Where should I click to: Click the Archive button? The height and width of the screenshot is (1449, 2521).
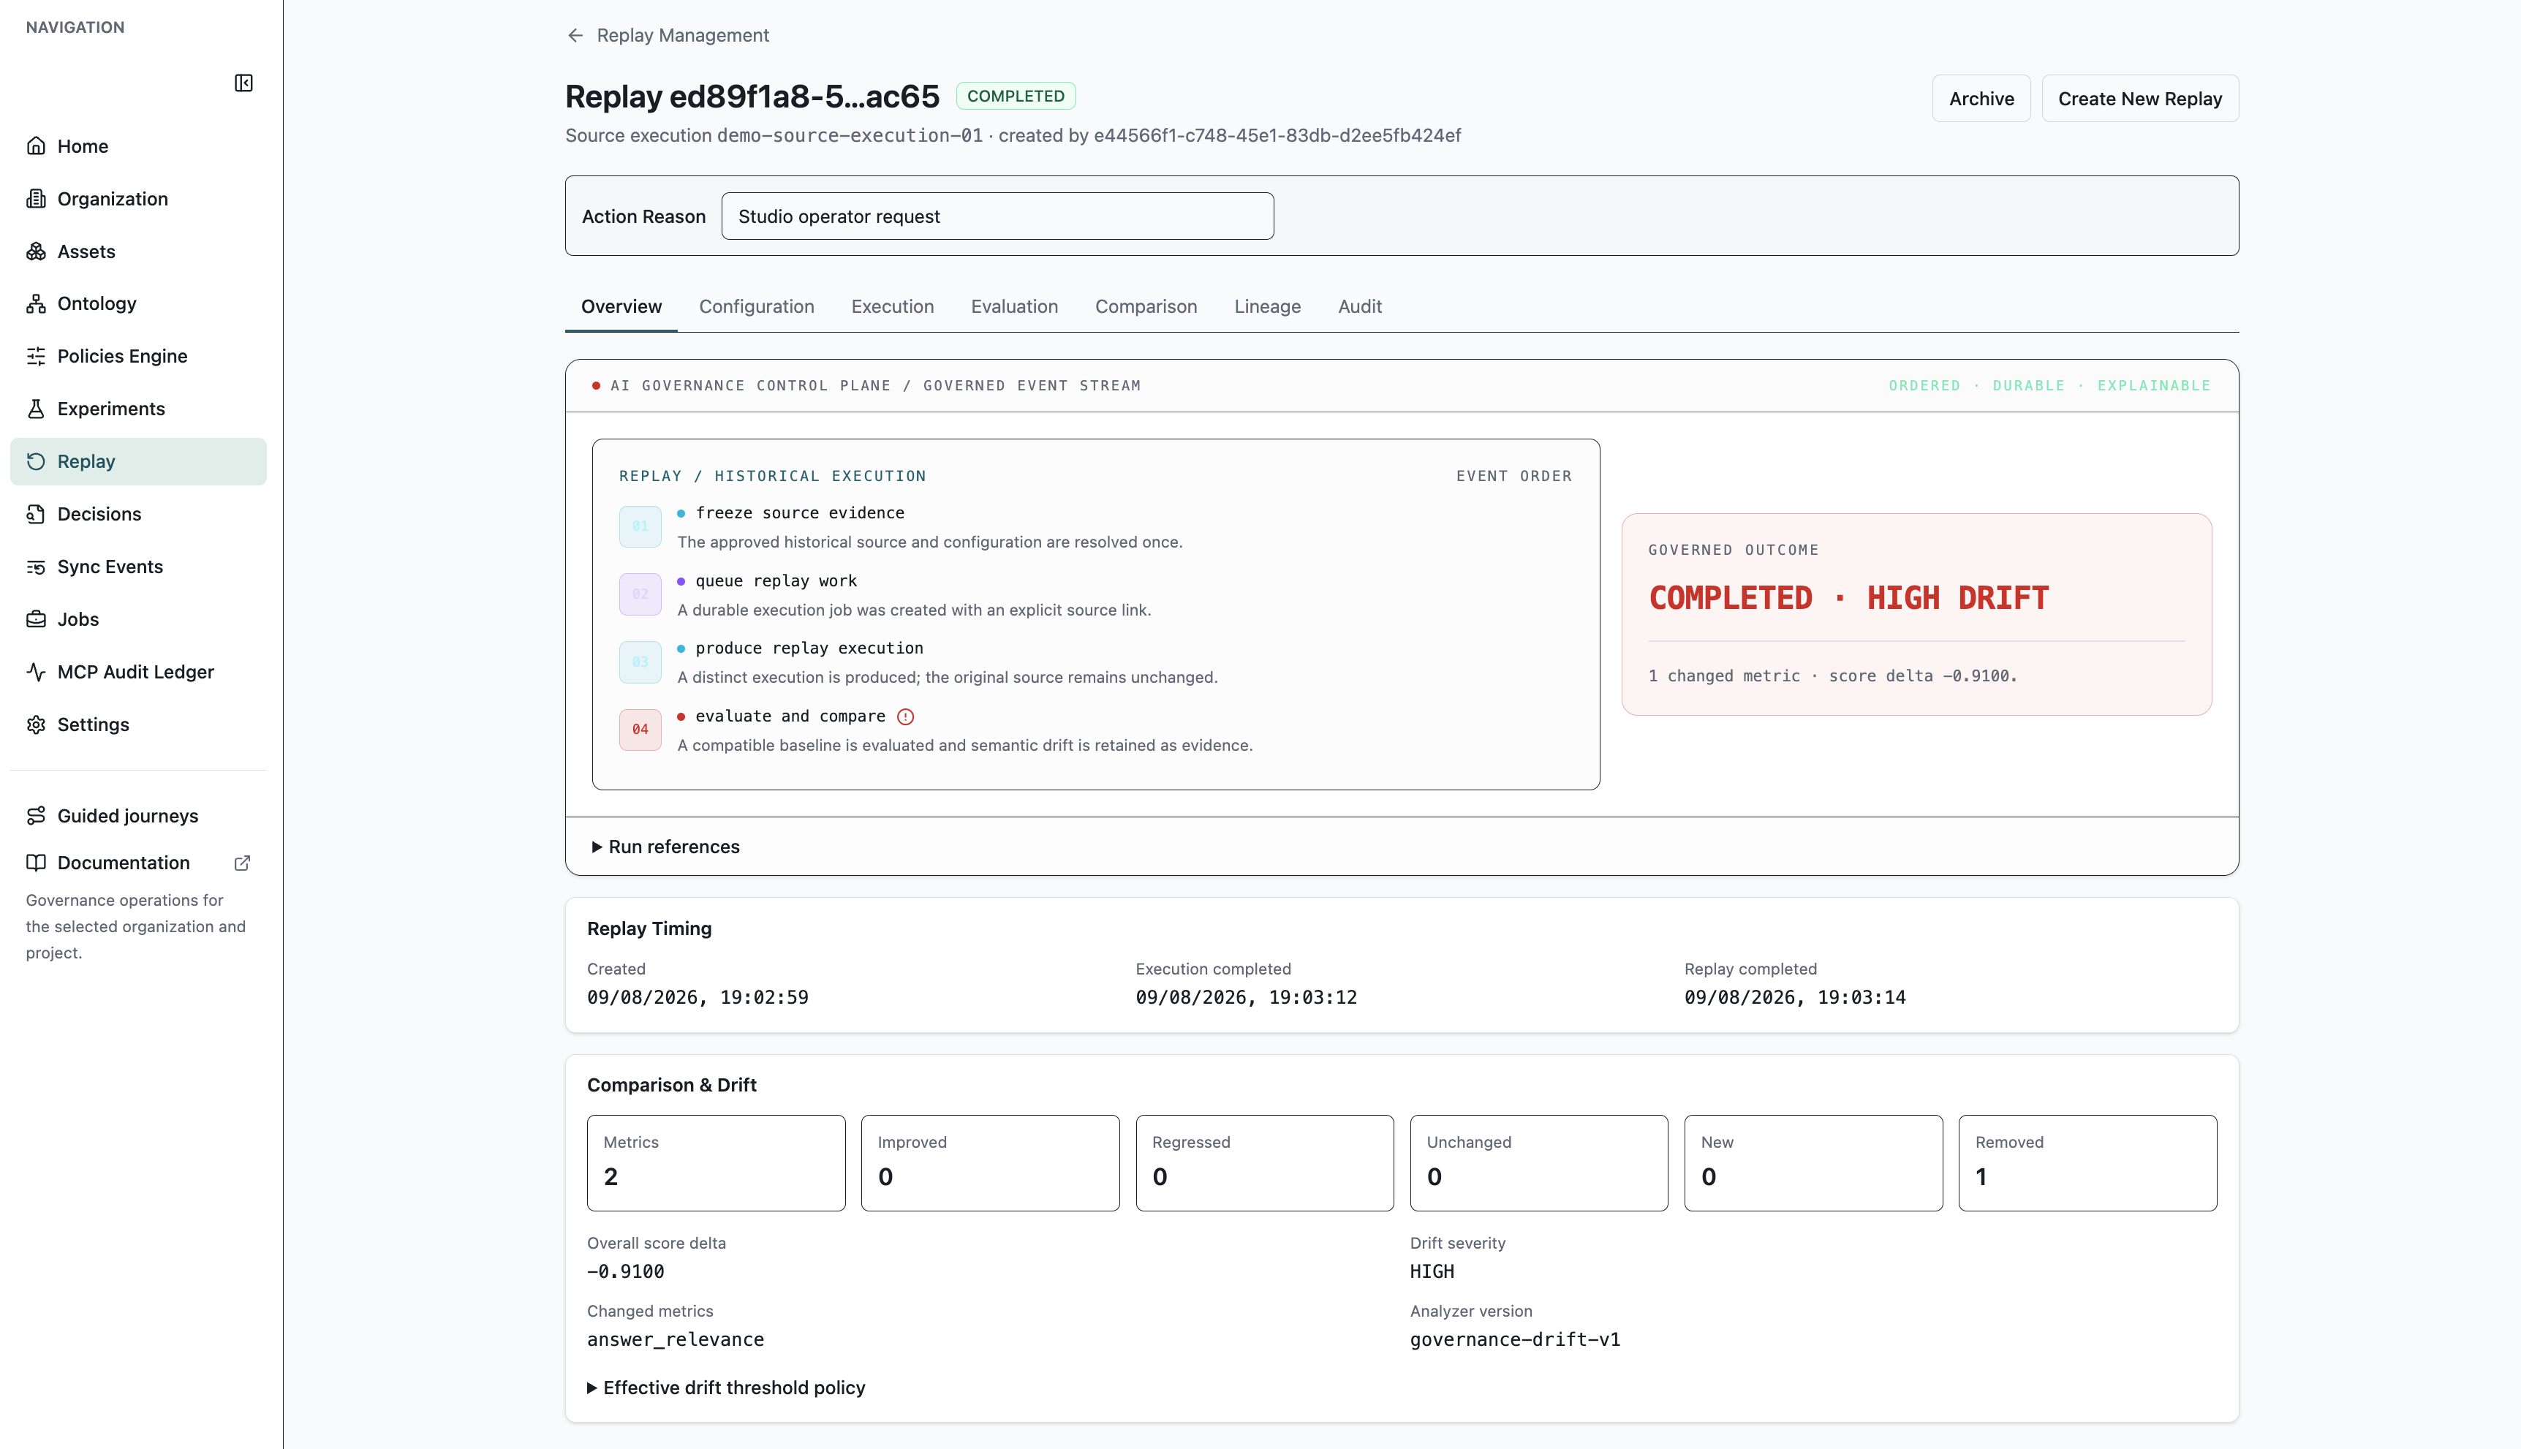[1981, 99]
